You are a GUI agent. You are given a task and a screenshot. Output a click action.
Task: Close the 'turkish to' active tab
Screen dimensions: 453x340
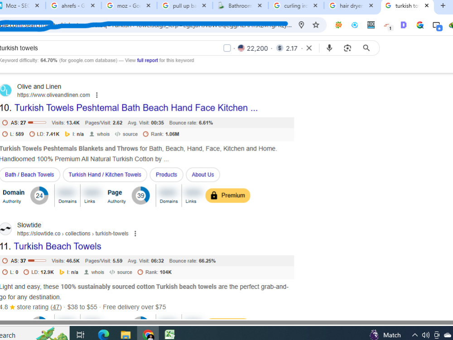pos(427,5)
